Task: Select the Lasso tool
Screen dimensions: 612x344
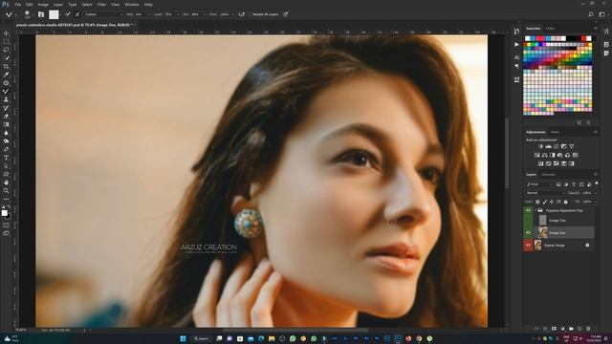Action: [6, 50]
